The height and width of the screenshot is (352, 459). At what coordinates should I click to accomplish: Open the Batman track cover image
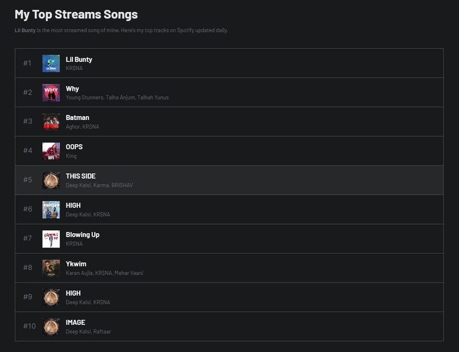point(51,122)
